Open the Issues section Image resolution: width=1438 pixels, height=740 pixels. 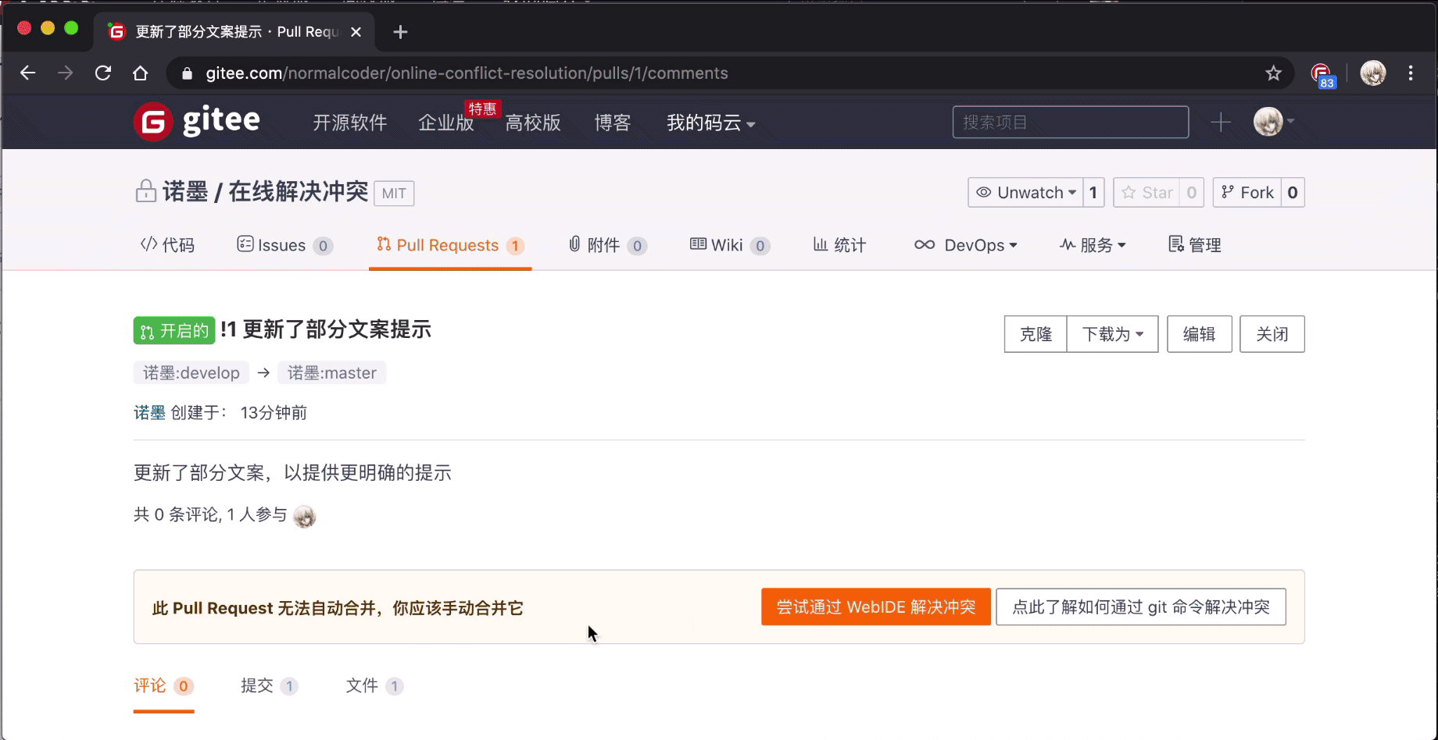(x=281, y=245)
